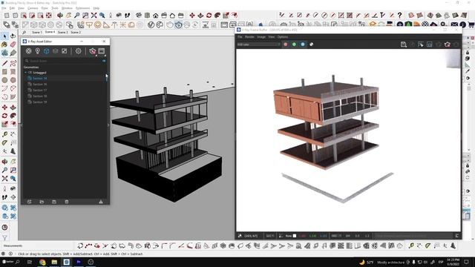Open SketchUp File menu
The height and width of the screenshot is (267, 475).
(4, 8)
